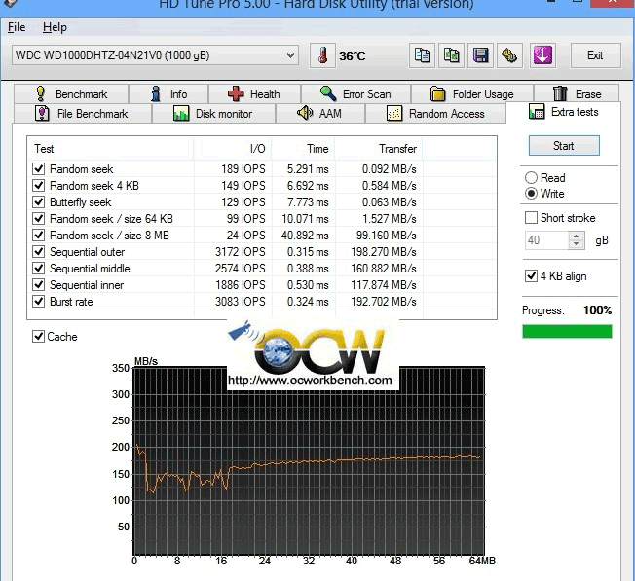
Task: Click the thermometer temperature icon
Action: (322, 55)
